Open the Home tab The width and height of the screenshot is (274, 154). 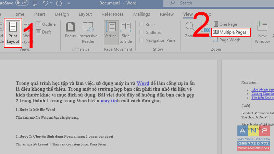[x=18, y=14]
